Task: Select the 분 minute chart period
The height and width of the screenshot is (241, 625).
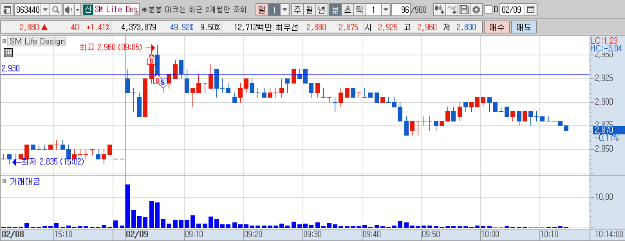Action: pos(335,9)
